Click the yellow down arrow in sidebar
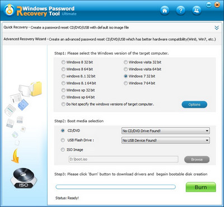The image size is (224, 207). (16, 156)
